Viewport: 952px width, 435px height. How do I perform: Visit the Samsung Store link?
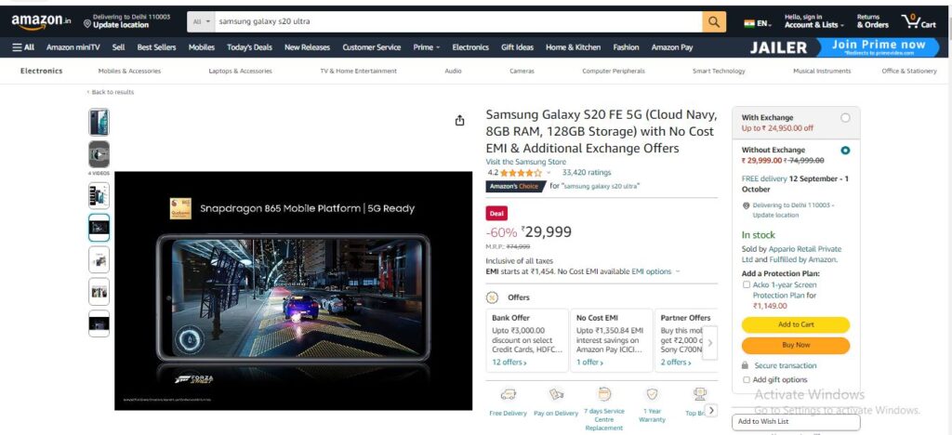(x=526, y=162)
